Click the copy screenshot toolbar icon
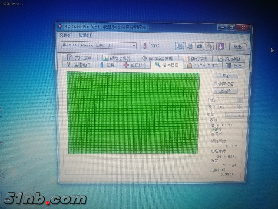Image resolution: width=278 pixels, height=209 pixels. [189, 46]
